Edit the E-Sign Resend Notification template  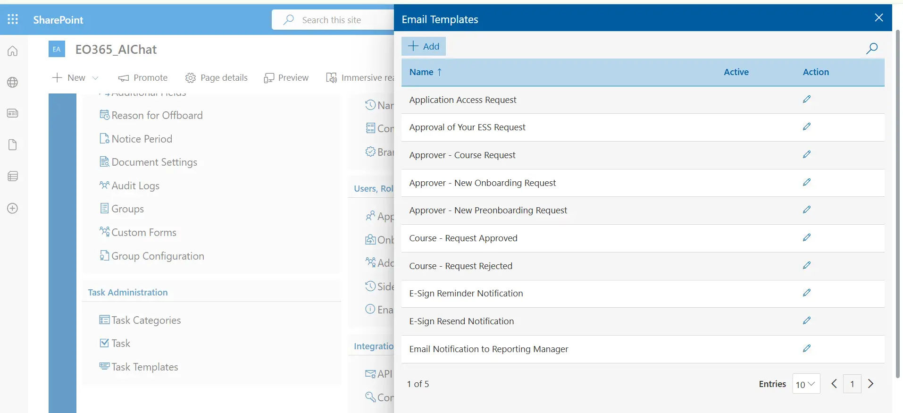click(807, 320)
